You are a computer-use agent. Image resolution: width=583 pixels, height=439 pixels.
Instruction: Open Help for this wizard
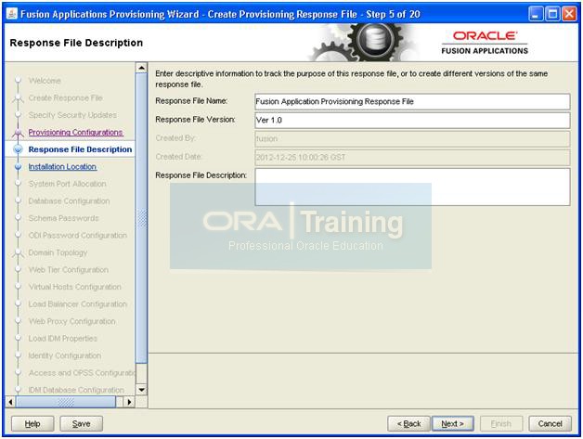point(32,423)
